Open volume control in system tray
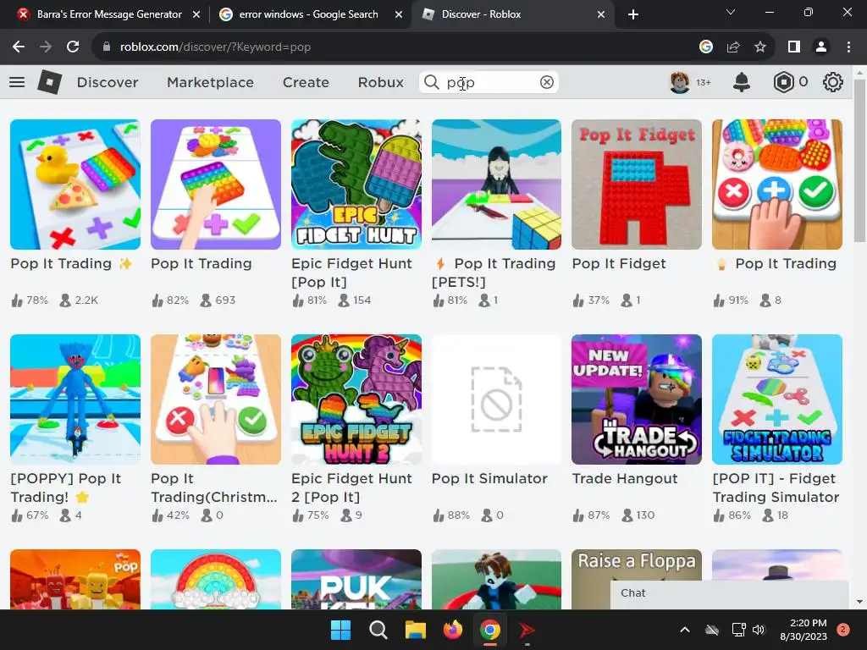This screenshot has width=867, height=650. point(759,630)
